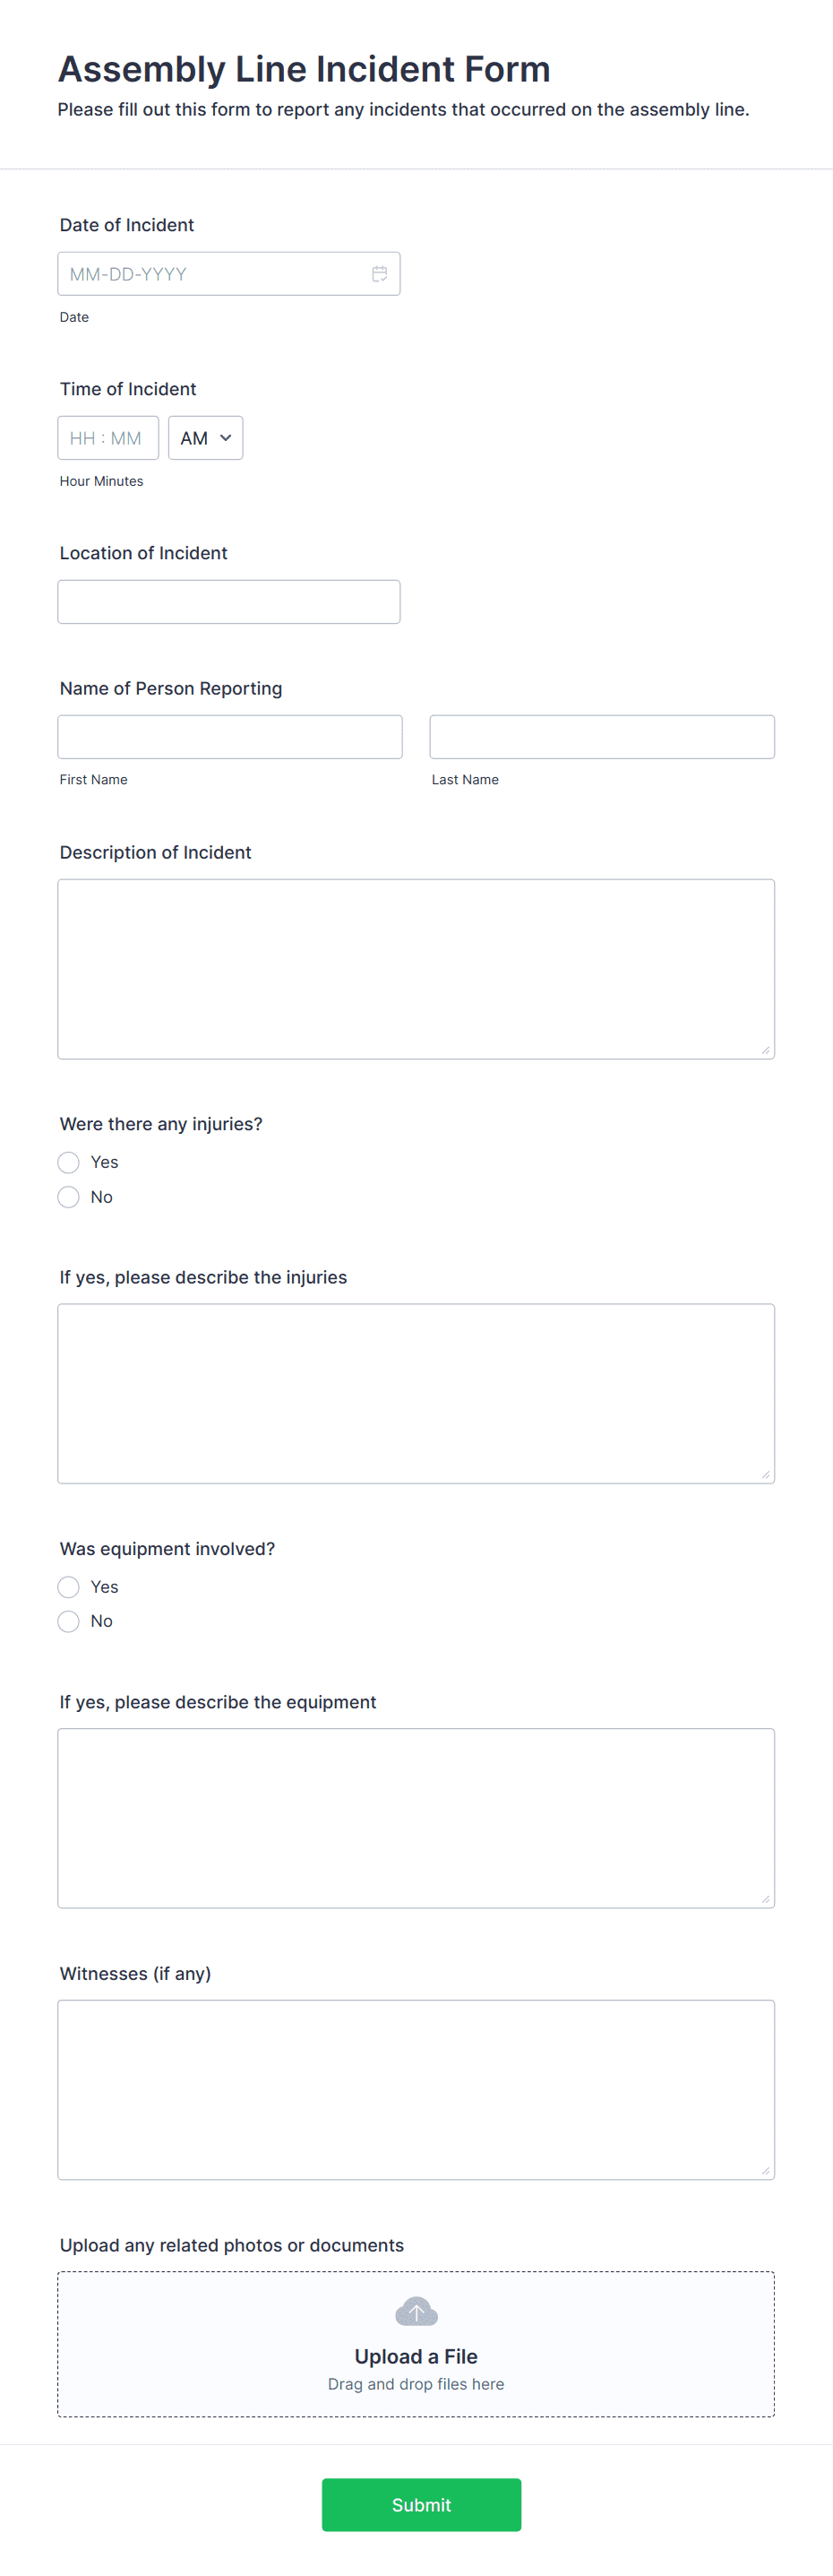Click the Description textarea resize handle
The image size is (833, 2576).
tap(767, 1050)
